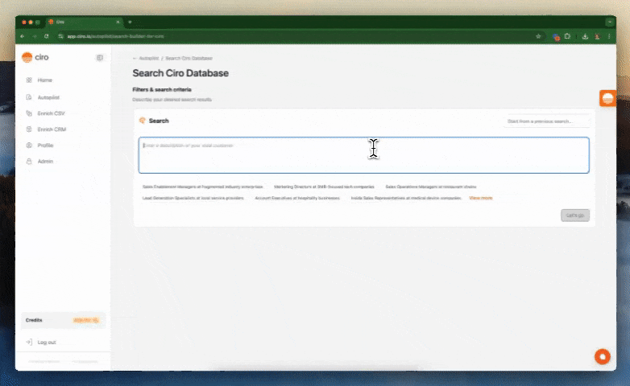Collapse the sidebar with the panel icon

pos(100,58)
